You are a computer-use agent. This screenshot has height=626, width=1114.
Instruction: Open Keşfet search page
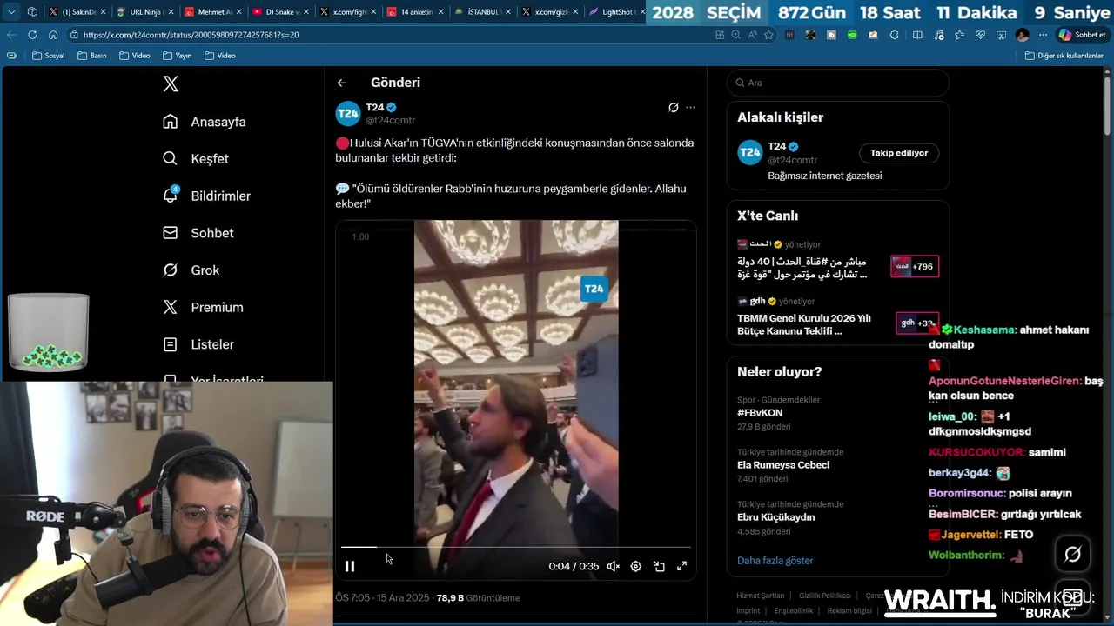point(196,159)
